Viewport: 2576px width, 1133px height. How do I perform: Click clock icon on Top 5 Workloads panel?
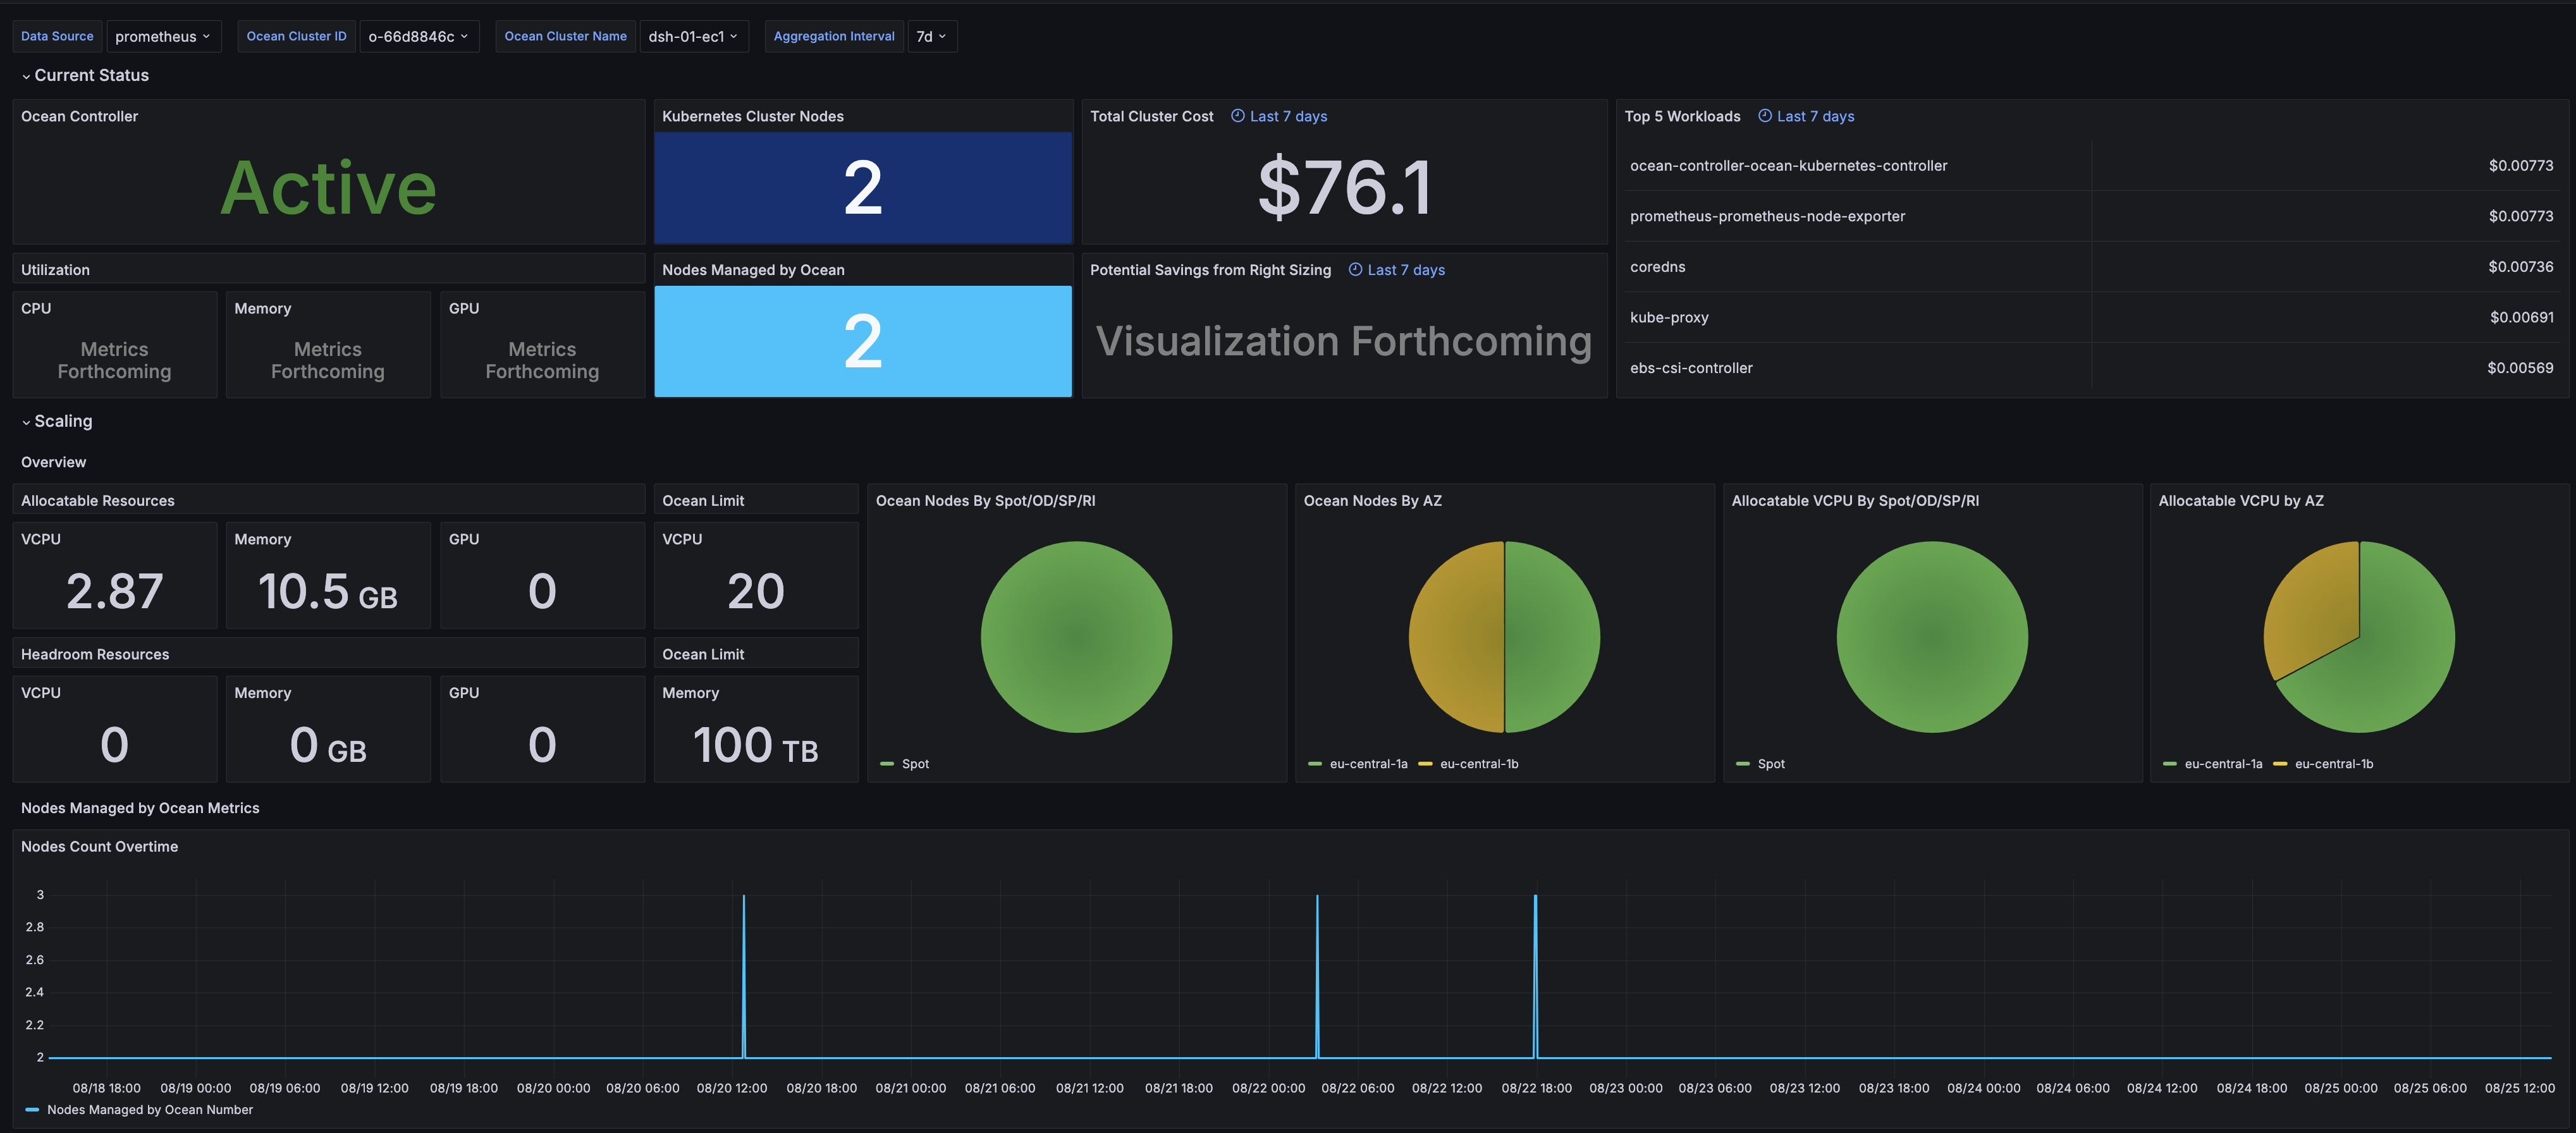tap(1765, 116)
